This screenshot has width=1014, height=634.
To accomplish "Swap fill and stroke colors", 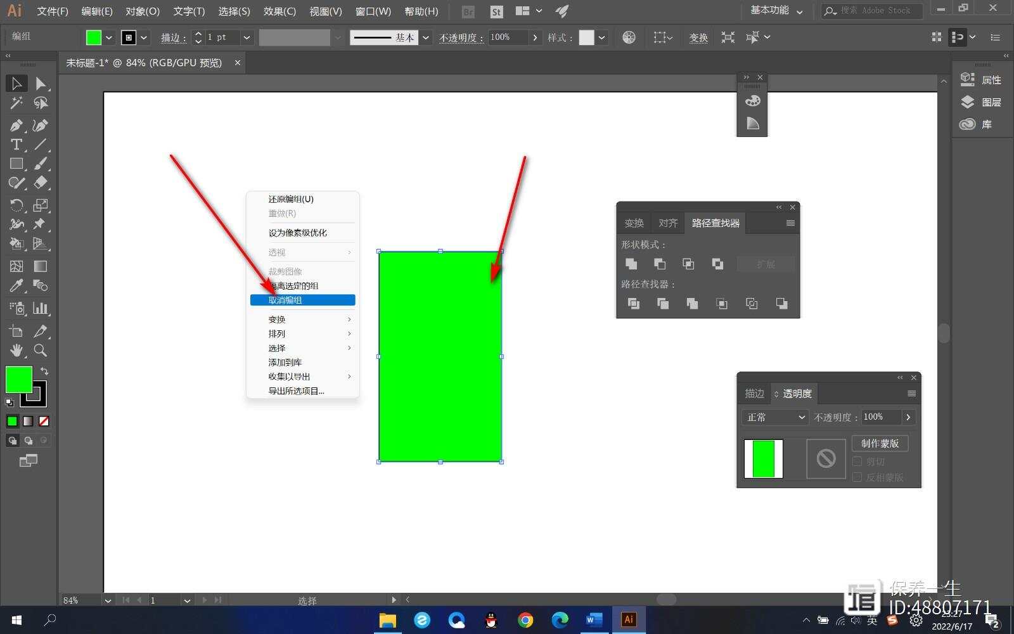I will pyautogui.click(x=44, y=371).
